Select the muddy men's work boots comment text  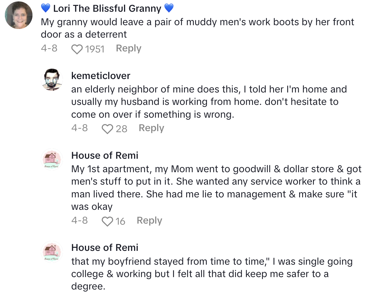tap(197, 28)
